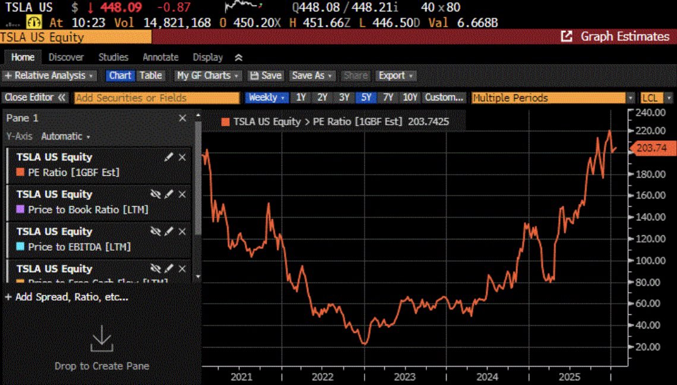Remove the Price to EBITDA series

(x=182, y=232)
